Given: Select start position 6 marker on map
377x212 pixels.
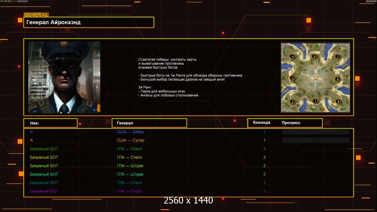Looking at the screenshot, I should pyautogui.click(x=338, y=79).
